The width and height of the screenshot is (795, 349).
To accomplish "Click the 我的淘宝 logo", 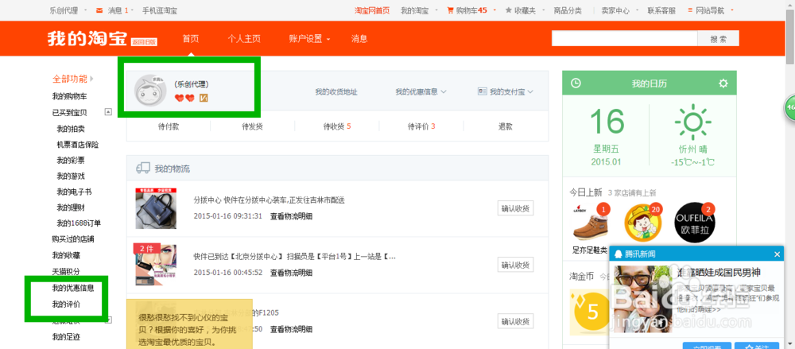I will [87, 38].
